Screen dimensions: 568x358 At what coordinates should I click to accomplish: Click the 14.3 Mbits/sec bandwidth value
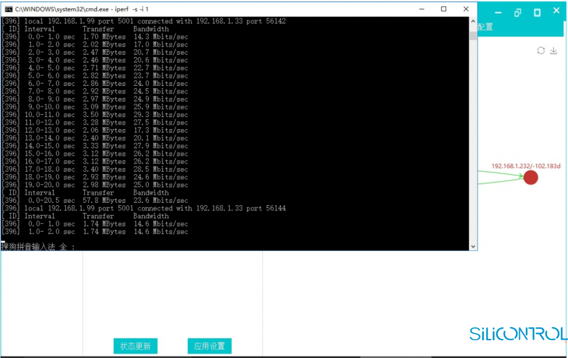(160, 37)
